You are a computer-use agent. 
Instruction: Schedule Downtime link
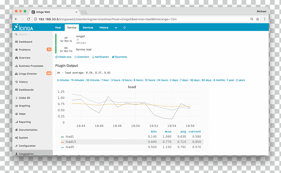119,57
